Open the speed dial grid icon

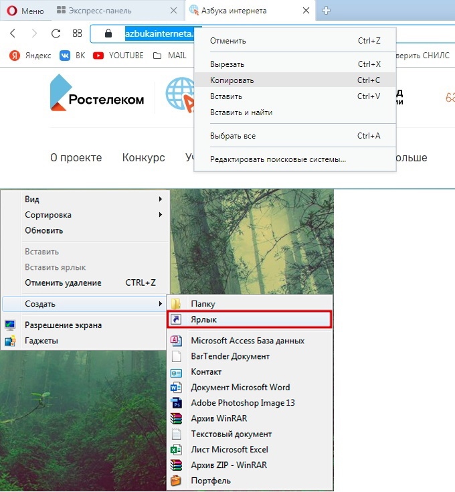coord(77,33)
